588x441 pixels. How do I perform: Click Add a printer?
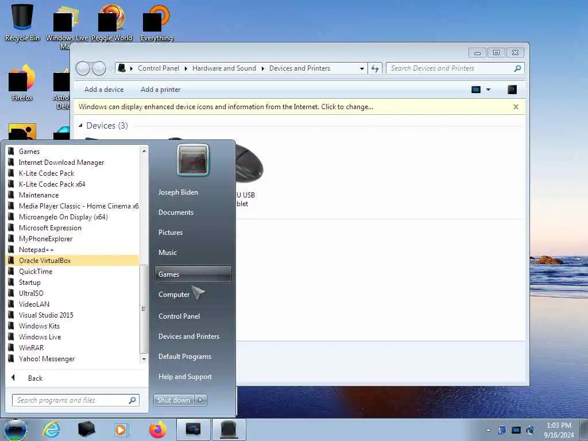(x=161, y=90)
